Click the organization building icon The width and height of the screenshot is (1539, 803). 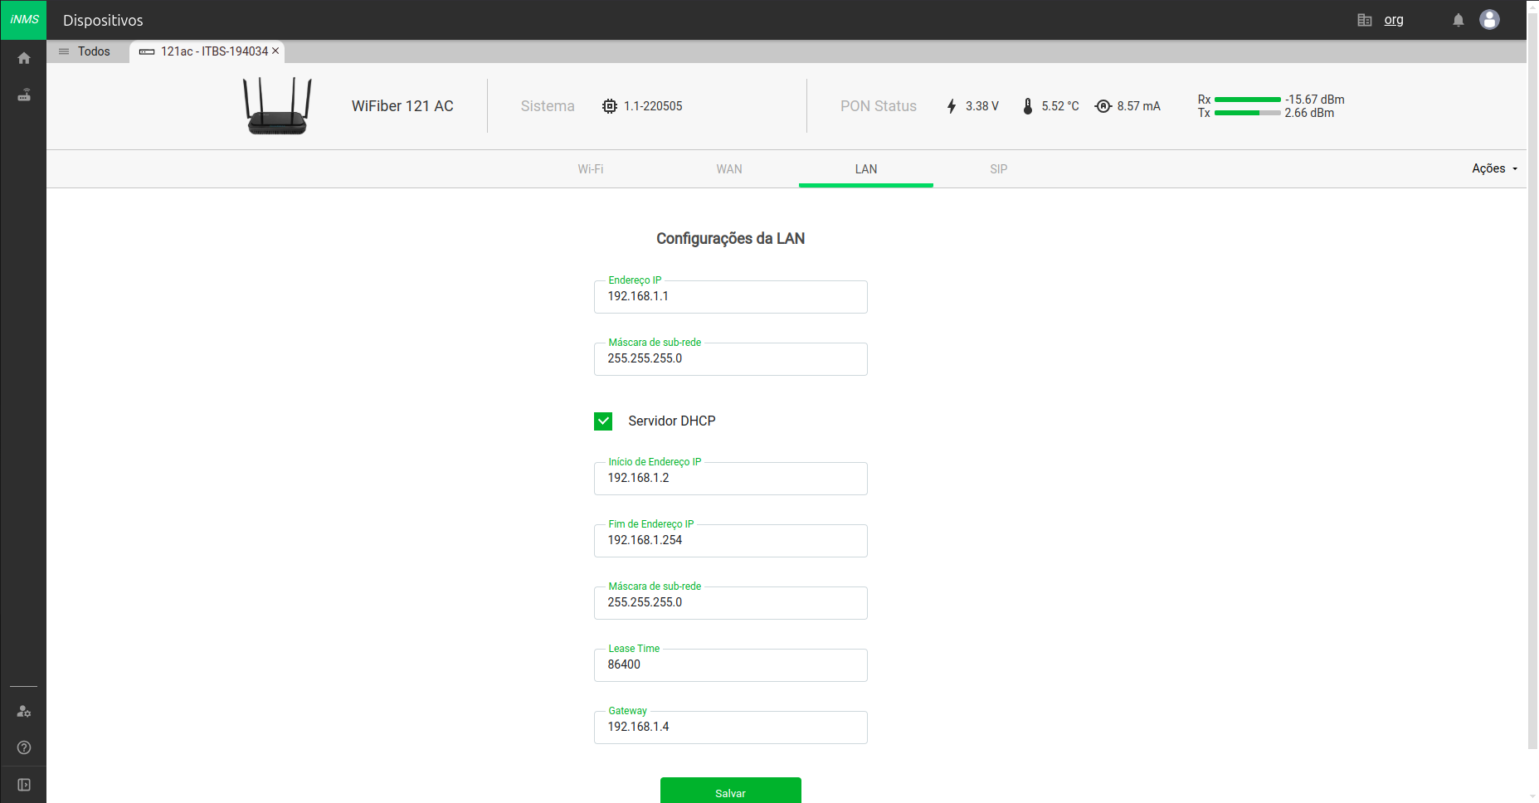[1365, 20]
